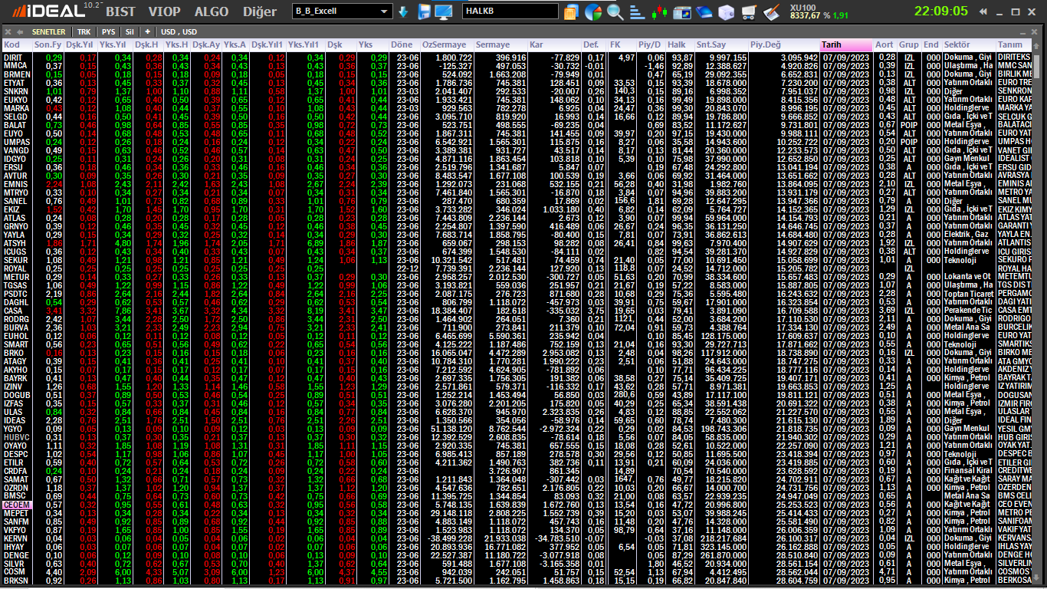
Task: Select the SAMAT stock row
Action: (x=517, y=479)
